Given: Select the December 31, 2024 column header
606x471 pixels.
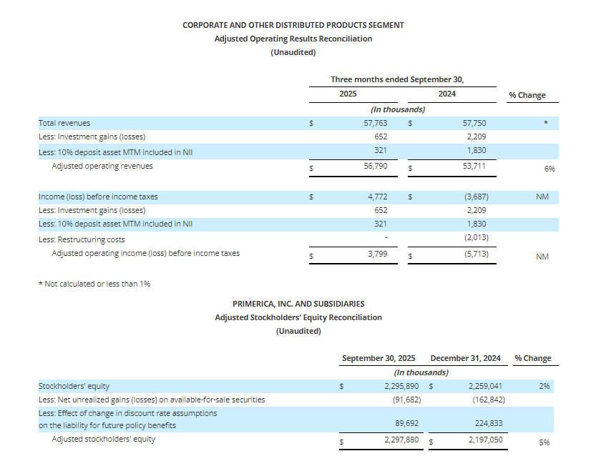Looking at the screenshot, I should pyautogui.click(x=466, y=358).
